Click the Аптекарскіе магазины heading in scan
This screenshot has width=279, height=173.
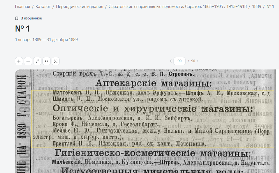pyautogui.click(x=154, y=83)
